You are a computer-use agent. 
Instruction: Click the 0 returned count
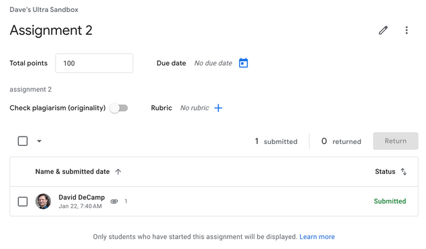pos(341,141)
